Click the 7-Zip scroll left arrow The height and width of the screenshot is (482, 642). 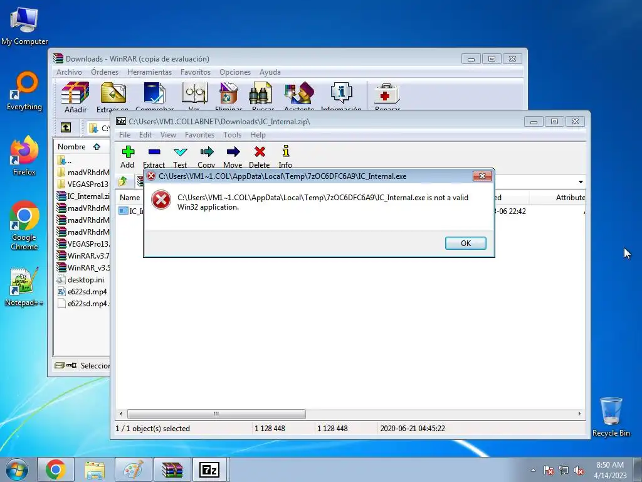click(x=120, y=414)
